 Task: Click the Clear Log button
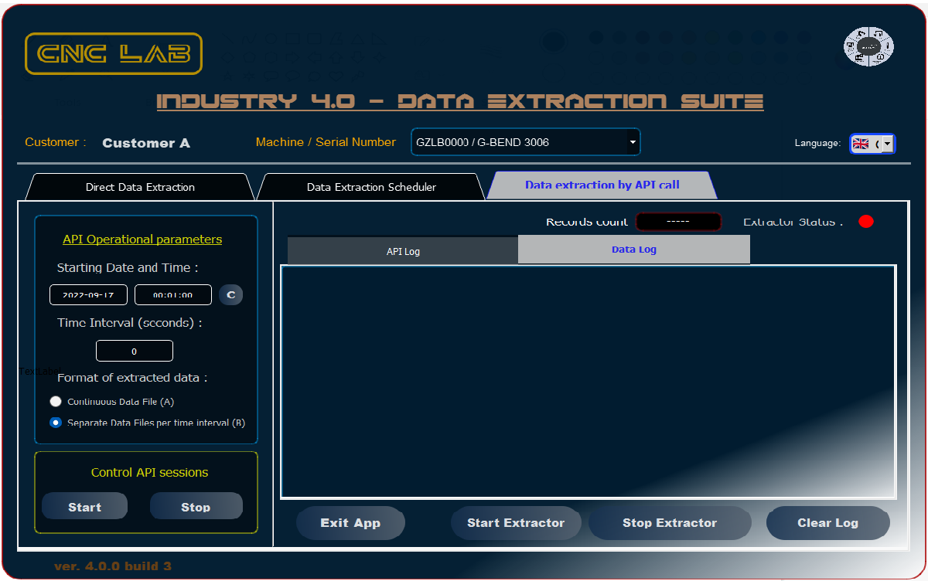827,523
